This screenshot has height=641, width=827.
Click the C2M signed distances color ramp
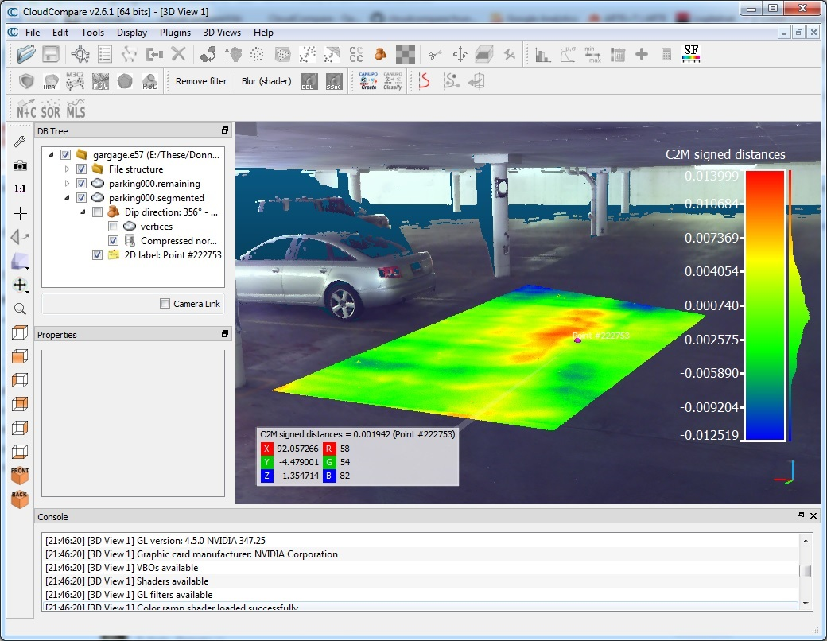764,305
